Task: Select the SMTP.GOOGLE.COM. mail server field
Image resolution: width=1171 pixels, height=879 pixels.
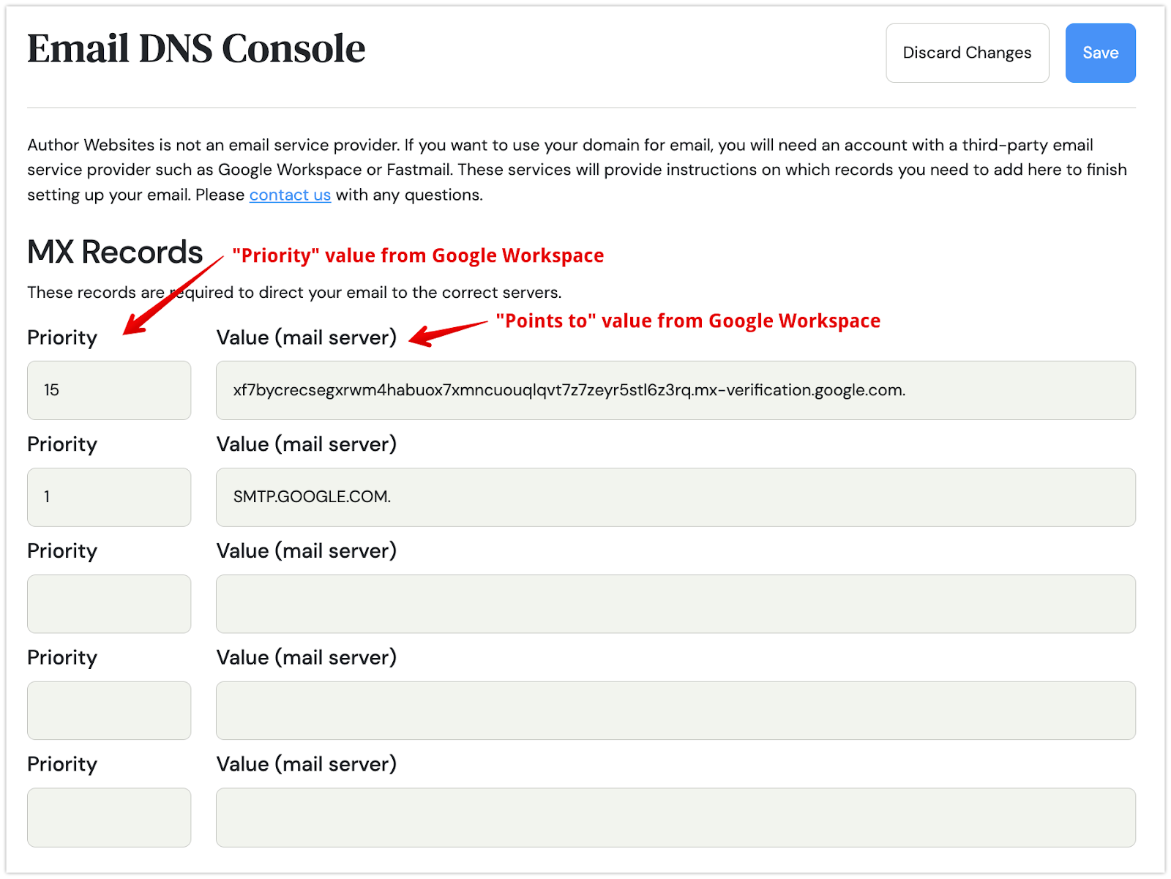Action: point(676,497)
